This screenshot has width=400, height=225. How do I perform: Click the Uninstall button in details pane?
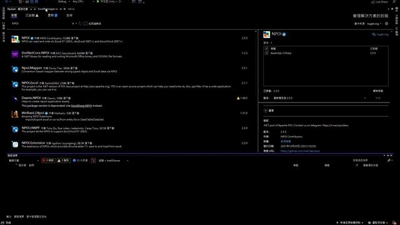pyautogui.click(x=377, y=91)
